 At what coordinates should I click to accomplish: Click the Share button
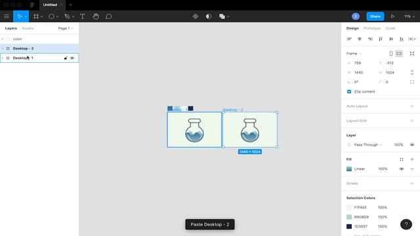(x=375, y=16)
